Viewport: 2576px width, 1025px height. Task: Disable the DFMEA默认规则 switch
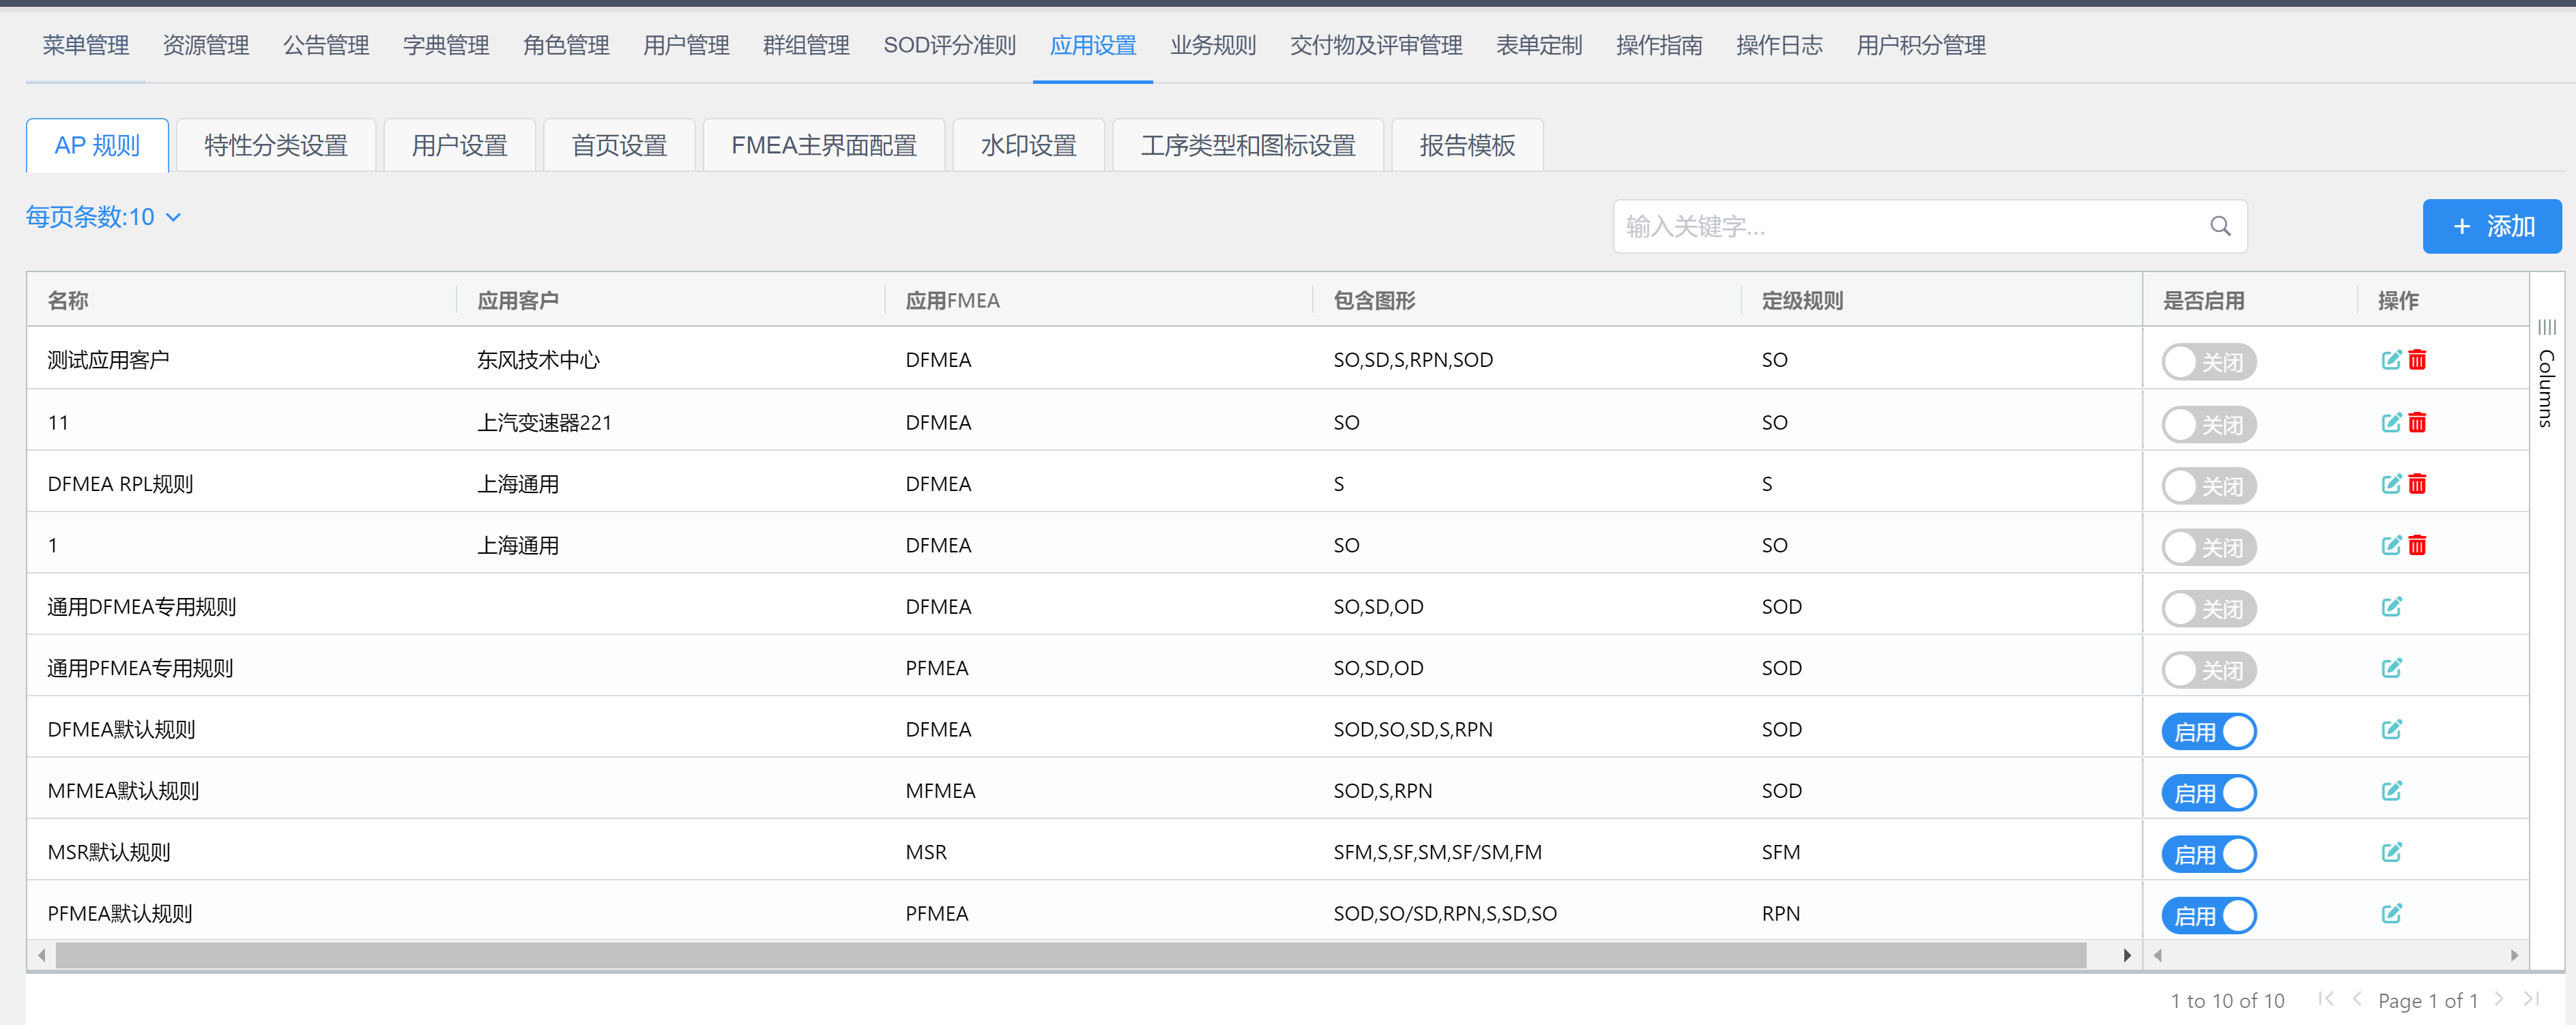coord(2209,732)
